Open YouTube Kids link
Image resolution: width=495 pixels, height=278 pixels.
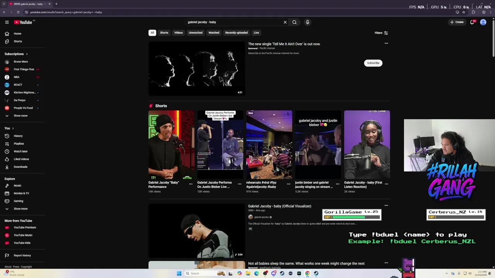tap(22, 243)
